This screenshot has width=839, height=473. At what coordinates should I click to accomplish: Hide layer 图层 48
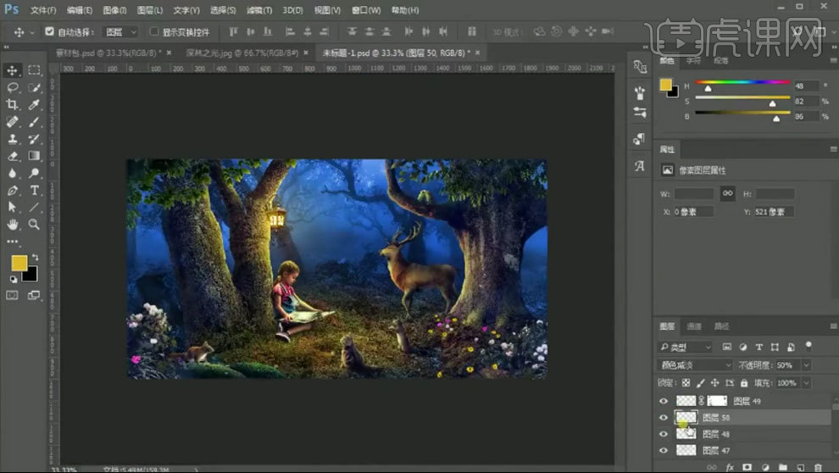point(664,434)
